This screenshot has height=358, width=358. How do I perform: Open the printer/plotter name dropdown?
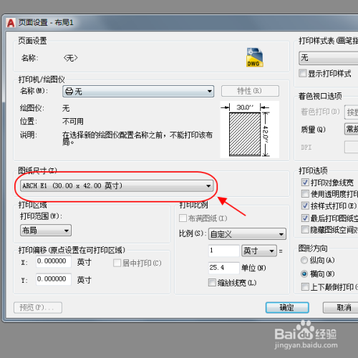click(x=138, y=92)
